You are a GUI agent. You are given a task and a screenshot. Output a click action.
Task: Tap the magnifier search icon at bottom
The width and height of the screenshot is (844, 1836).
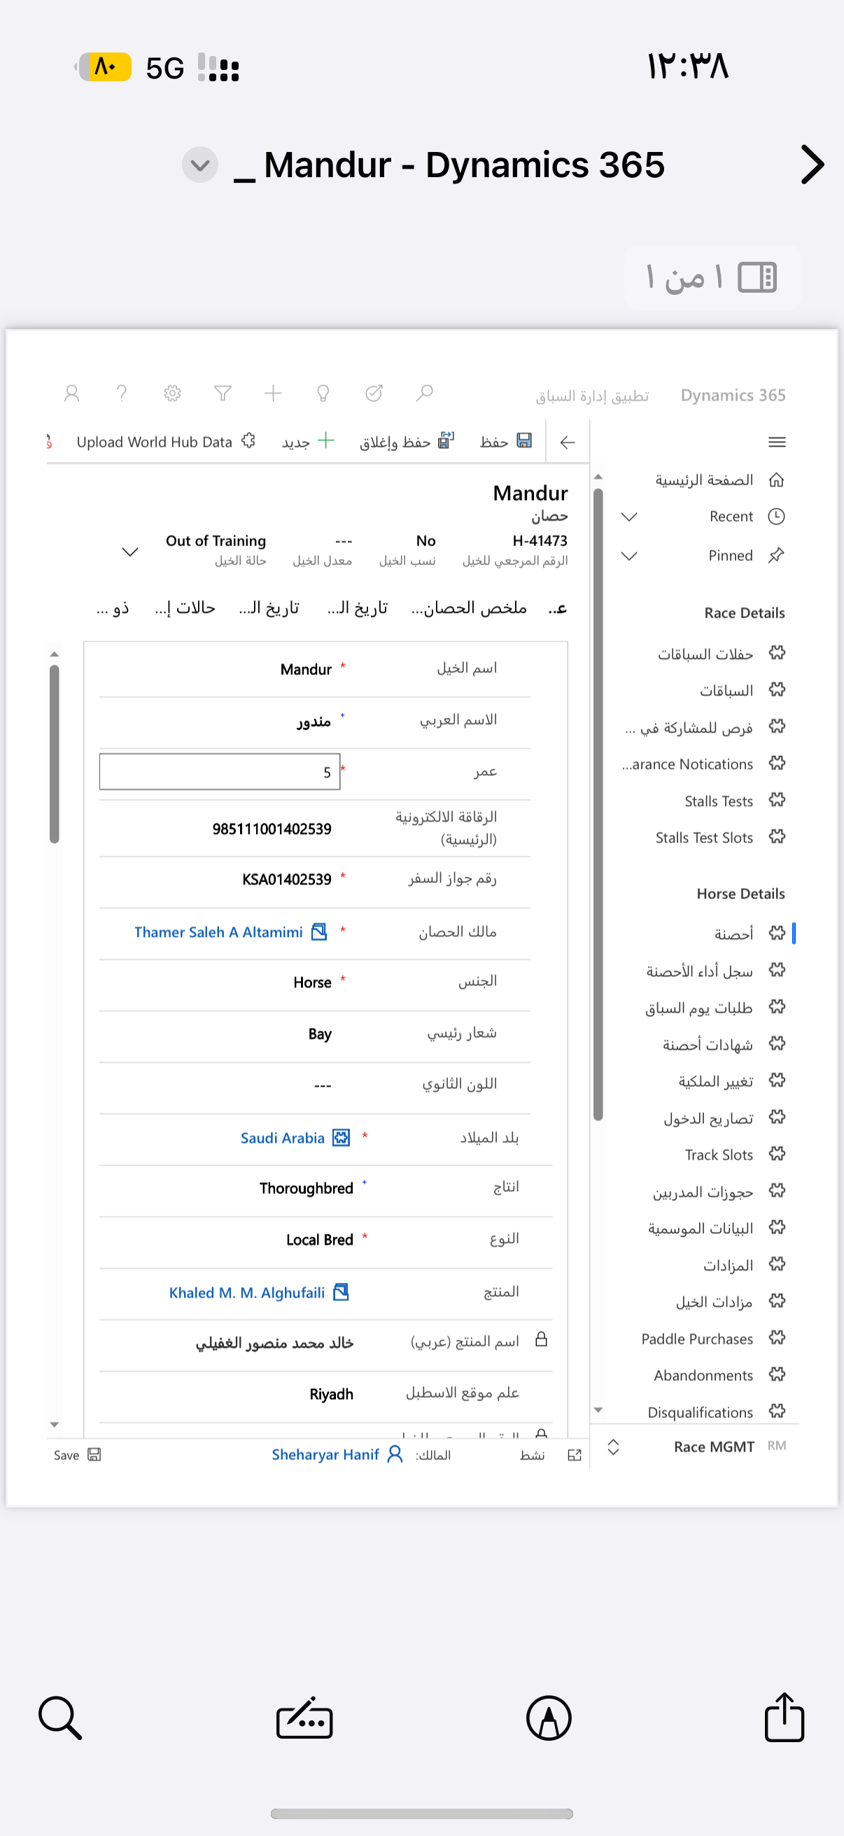[x=59, y=1718]
